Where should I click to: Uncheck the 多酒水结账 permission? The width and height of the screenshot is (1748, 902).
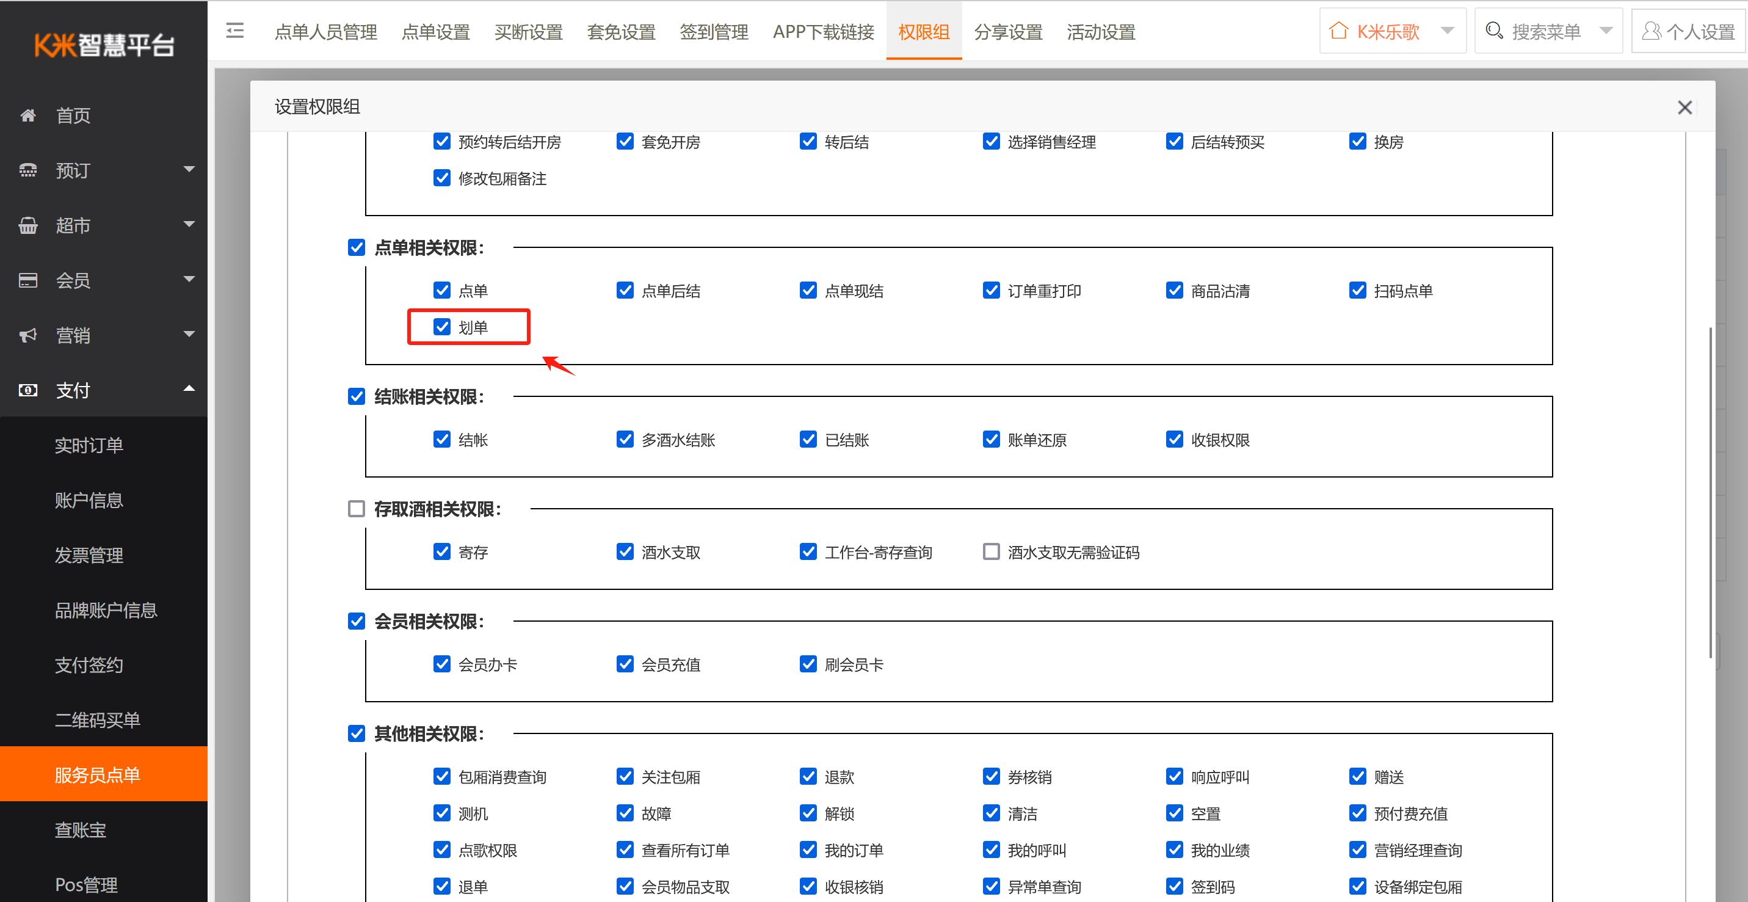[625, 440]
